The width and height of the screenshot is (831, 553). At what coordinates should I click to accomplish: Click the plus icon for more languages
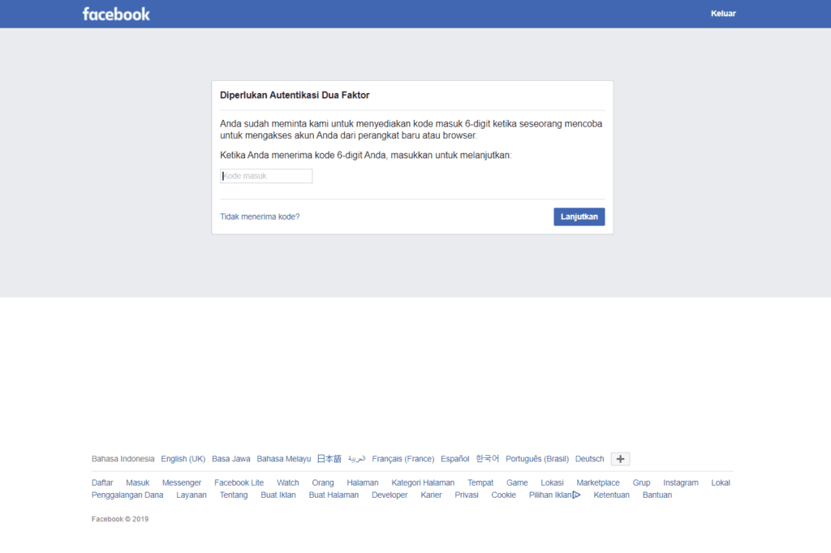(x=620, y=459)
